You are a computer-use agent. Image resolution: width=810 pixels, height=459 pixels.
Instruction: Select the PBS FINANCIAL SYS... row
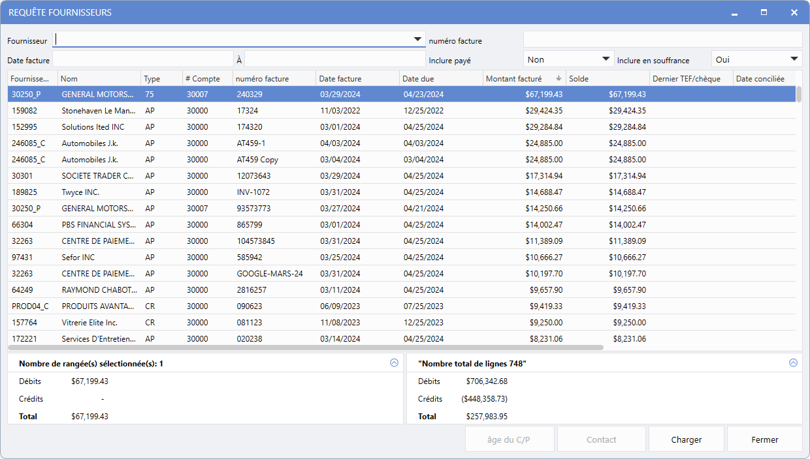pyautogui.click(x=402, y=225)
